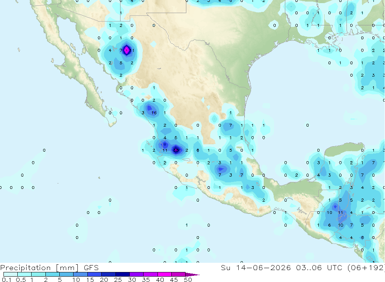
Task: Click the 'GFS' model label
Action: pyautogui.click(x=91, y=268)
